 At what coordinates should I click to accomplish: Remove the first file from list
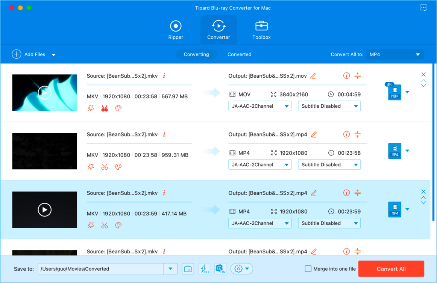point(423,74)
